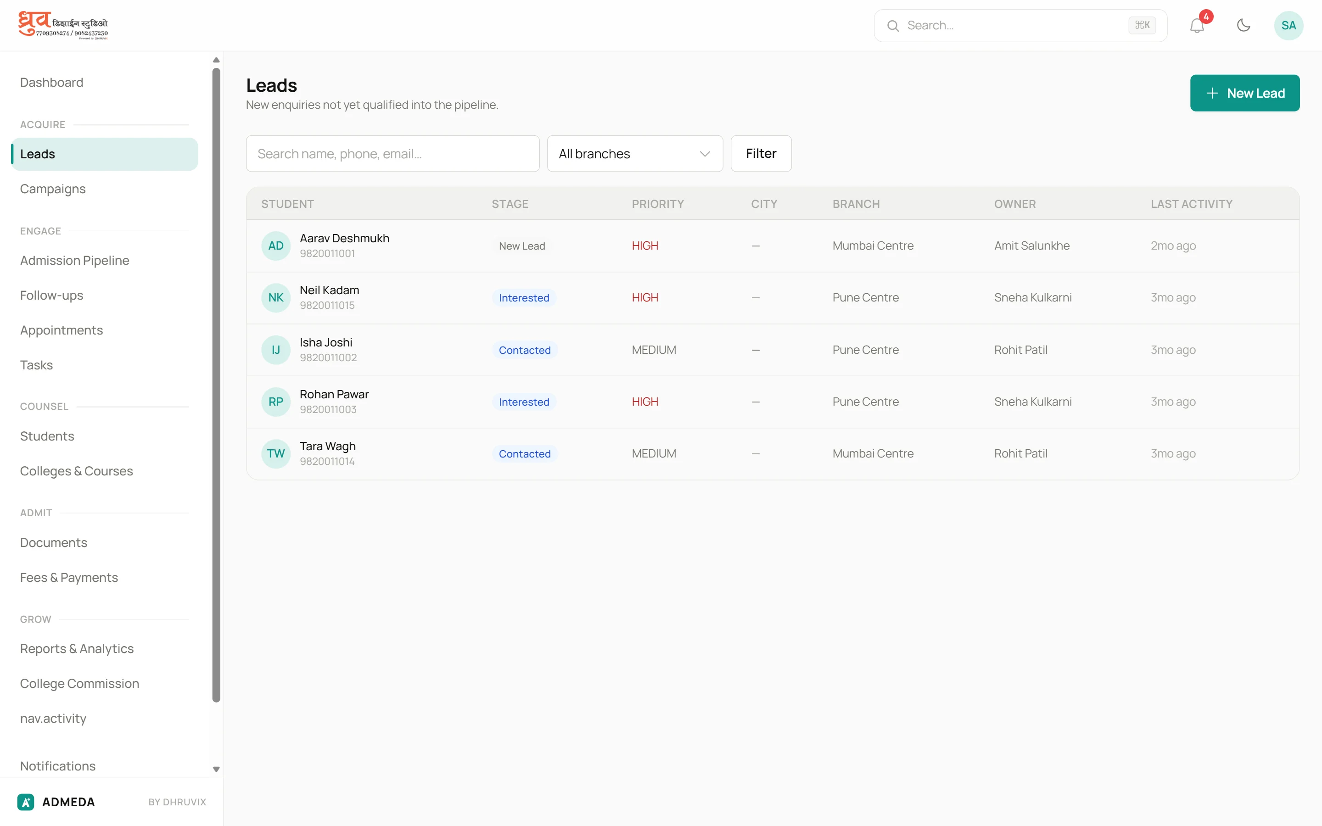Screen dimensions: 1322x826
Task: Open the notifications bell icon
Action: coord(1196,26)
